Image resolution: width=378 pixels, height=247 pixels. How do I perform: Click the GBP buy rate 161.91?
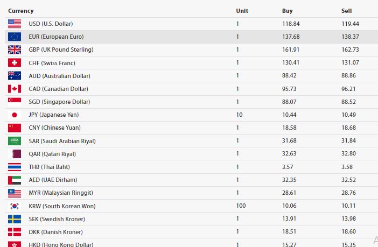(x=291, y=50)
